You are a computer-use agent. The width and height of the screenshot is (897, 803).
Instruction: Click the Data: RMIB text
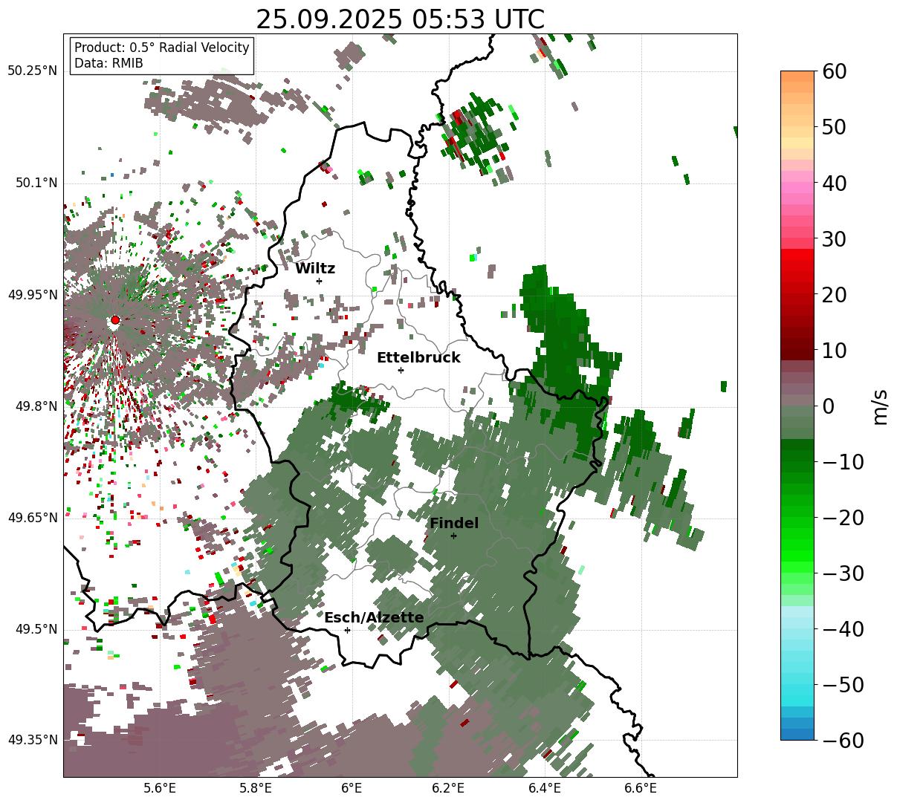(x=109, y=63)
